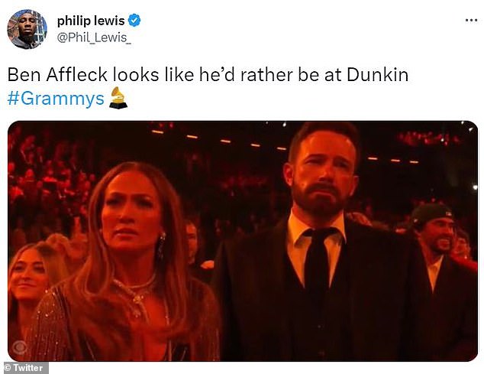Click the woman's dangling earring
The image size is (484, 374).
pyautogui.click(x=162, y=245)
